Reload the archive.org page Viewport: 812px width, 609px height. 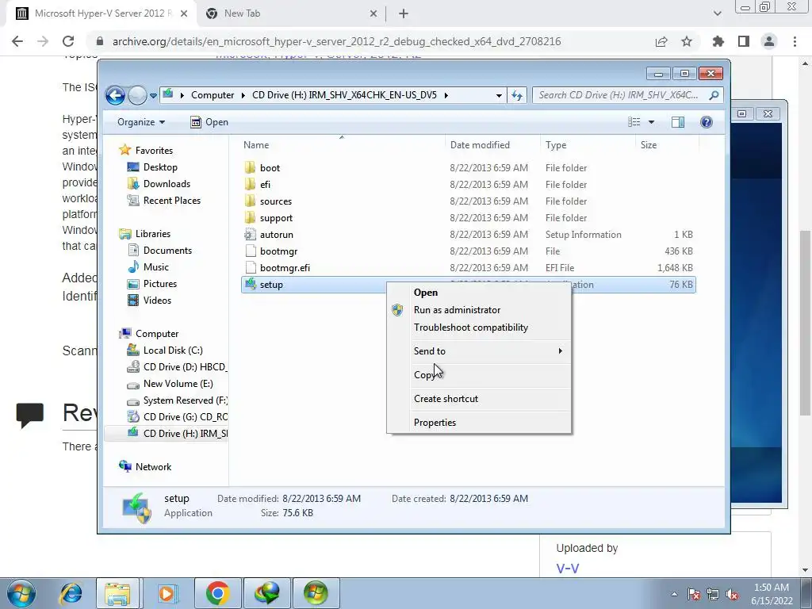click(68, 41)
